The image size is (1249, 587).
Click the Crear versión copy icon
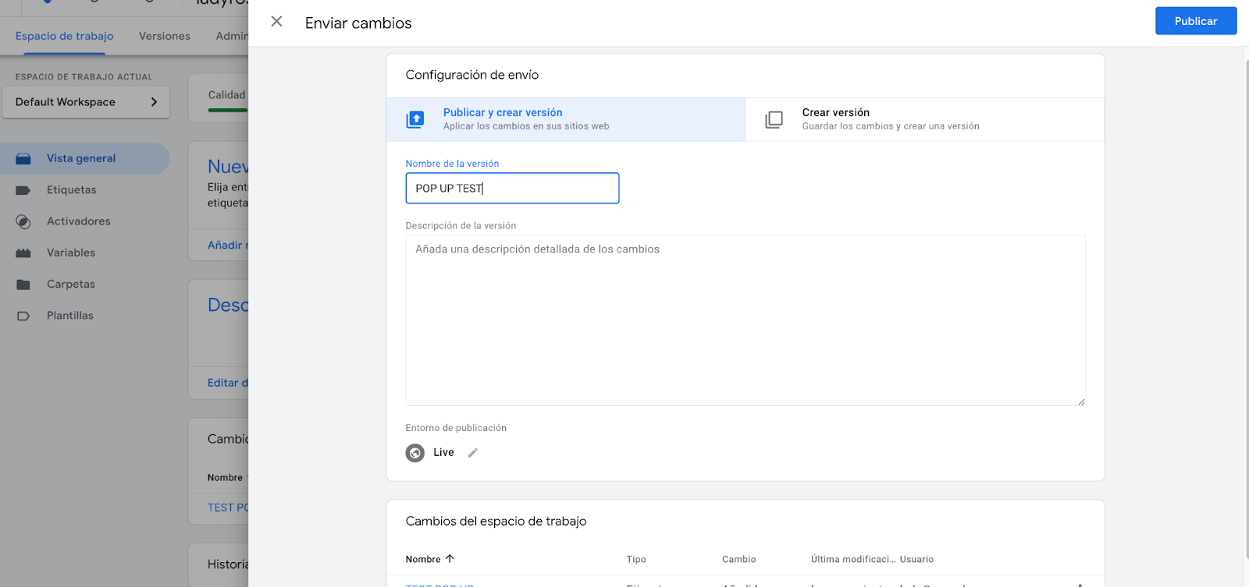click(774, 119)
